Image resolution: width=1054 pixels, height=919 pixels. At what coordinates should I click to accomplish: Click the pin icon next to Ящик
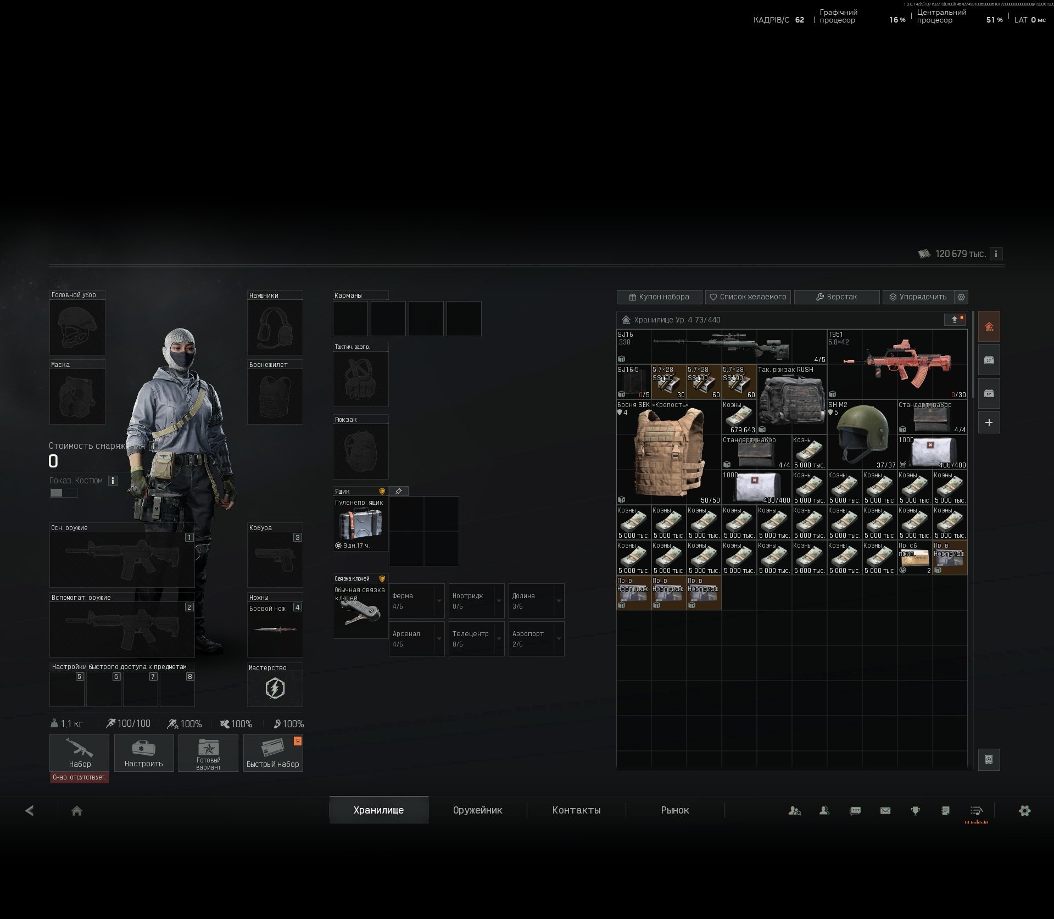coord(399,491)
